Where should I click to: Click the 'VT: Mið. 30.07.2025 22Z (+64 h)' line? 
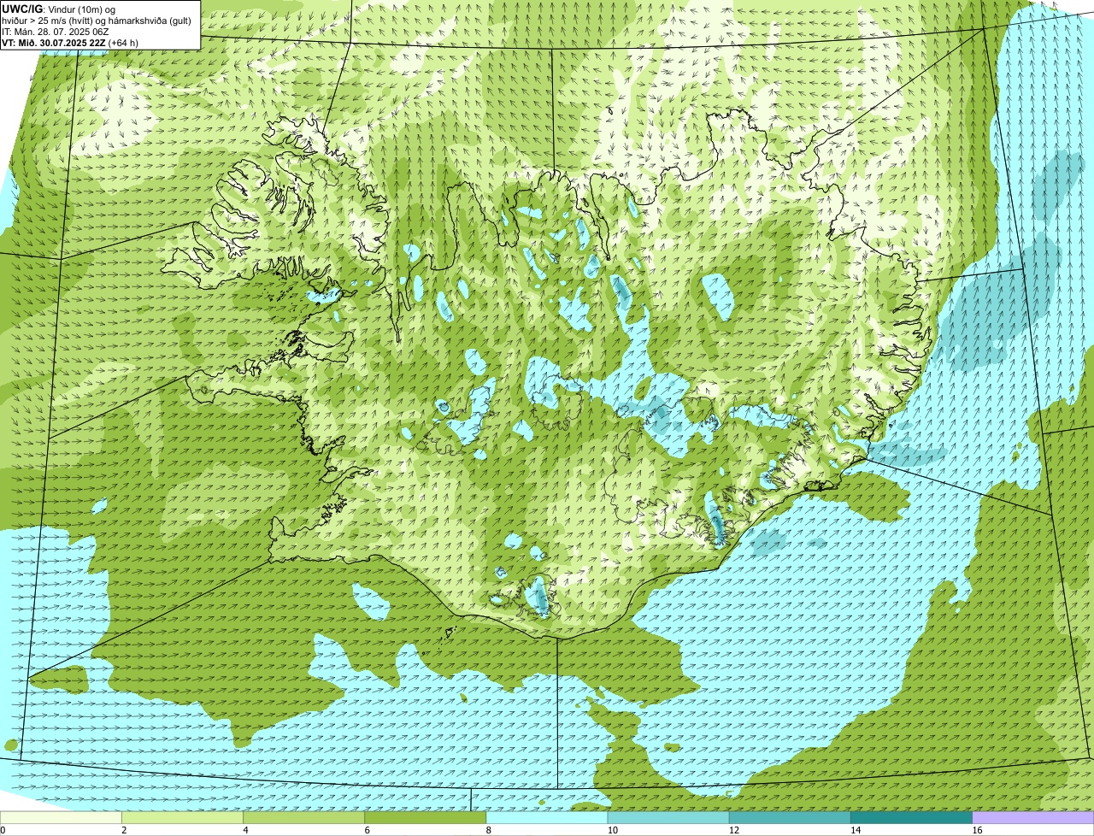point(70,42)
